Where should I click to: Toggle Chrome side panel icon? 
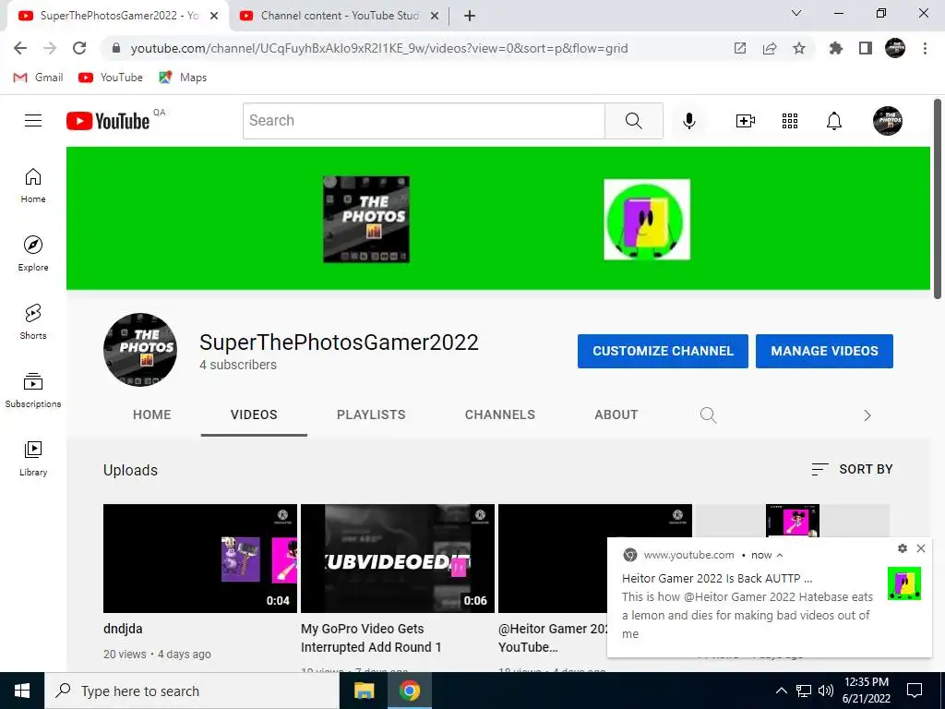866,48
